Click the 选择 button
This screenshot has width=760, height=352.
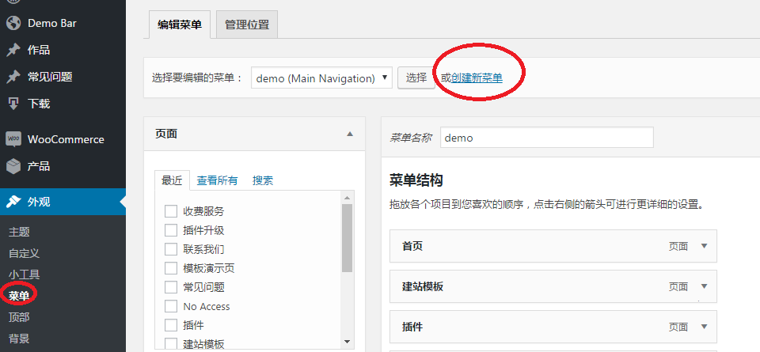[416, 78]
